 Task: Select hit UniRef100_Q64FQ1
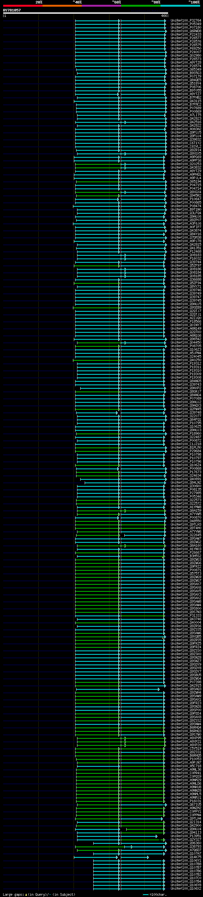pyautogui.click(x=186, y=420)
